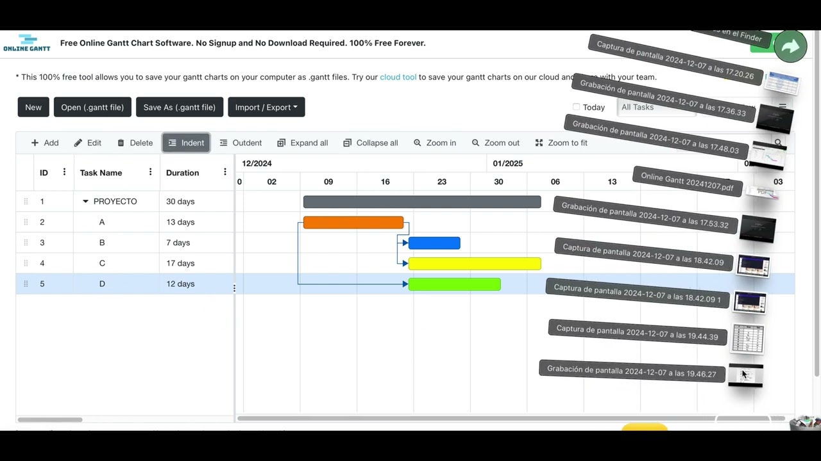Open Task Name column options menu
Screen dimensions: 821x461
[x=150, y=172]
